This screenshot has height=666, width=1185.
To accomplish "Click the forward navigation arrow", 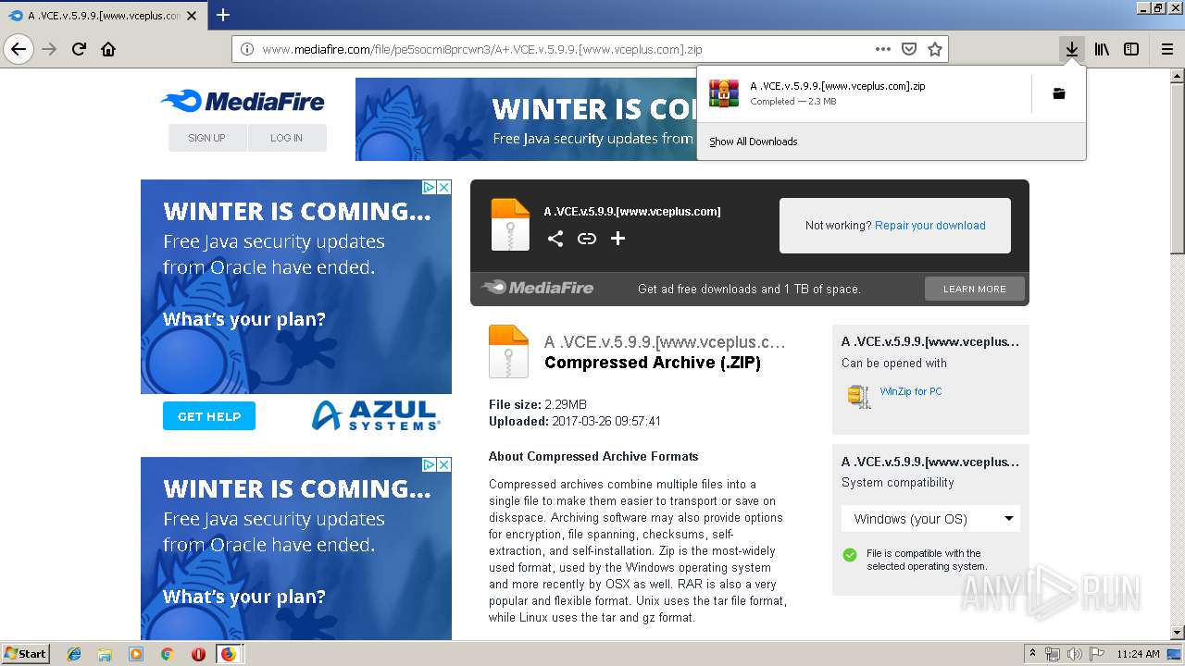I will pyautogui.click(x=50, y=49).
